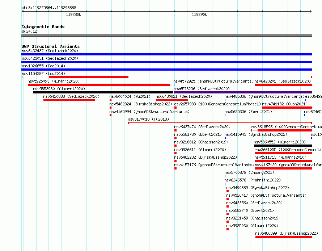
Task: Select nsv4157176 (gnomADStructuralVariants) label
Action: 214,165
